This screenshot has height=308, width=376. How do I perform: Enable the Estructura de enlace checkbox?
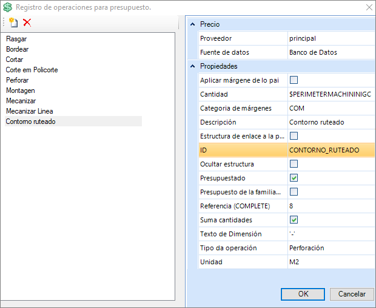pos(294,136)
